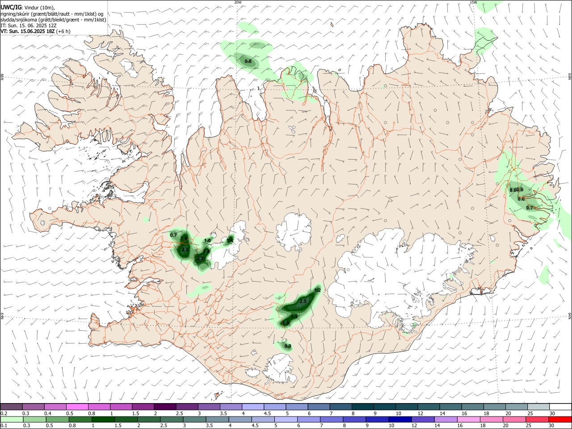Click the '0.8' rainfall value off the north coast
This screenshot has width=572, height=429.
[x=248, y=61]
